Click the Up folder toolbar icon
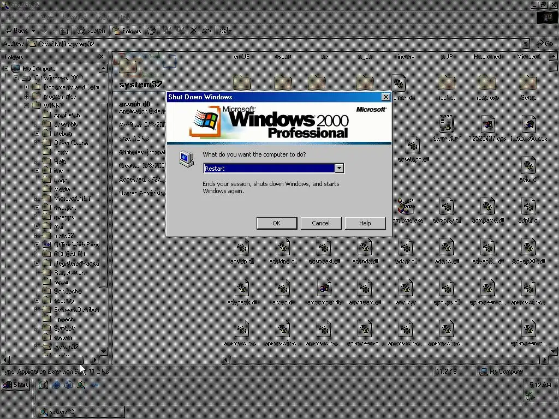 63,31
